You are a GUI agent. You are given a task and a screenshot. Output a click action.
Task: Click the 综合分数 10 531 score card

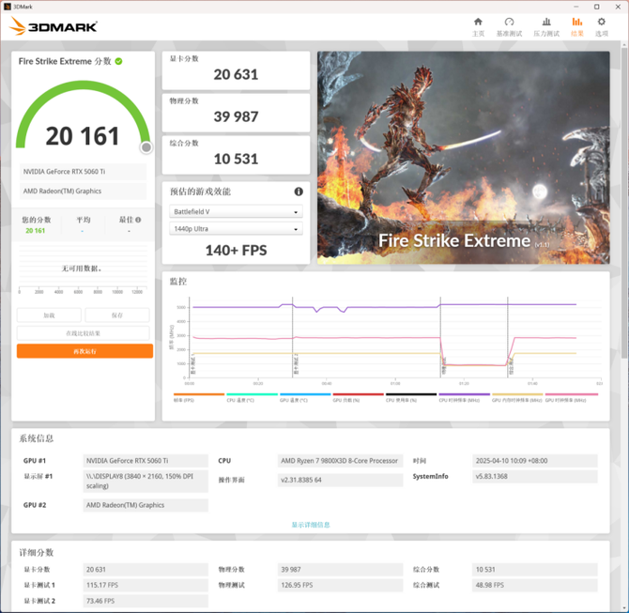pos(236,155)
